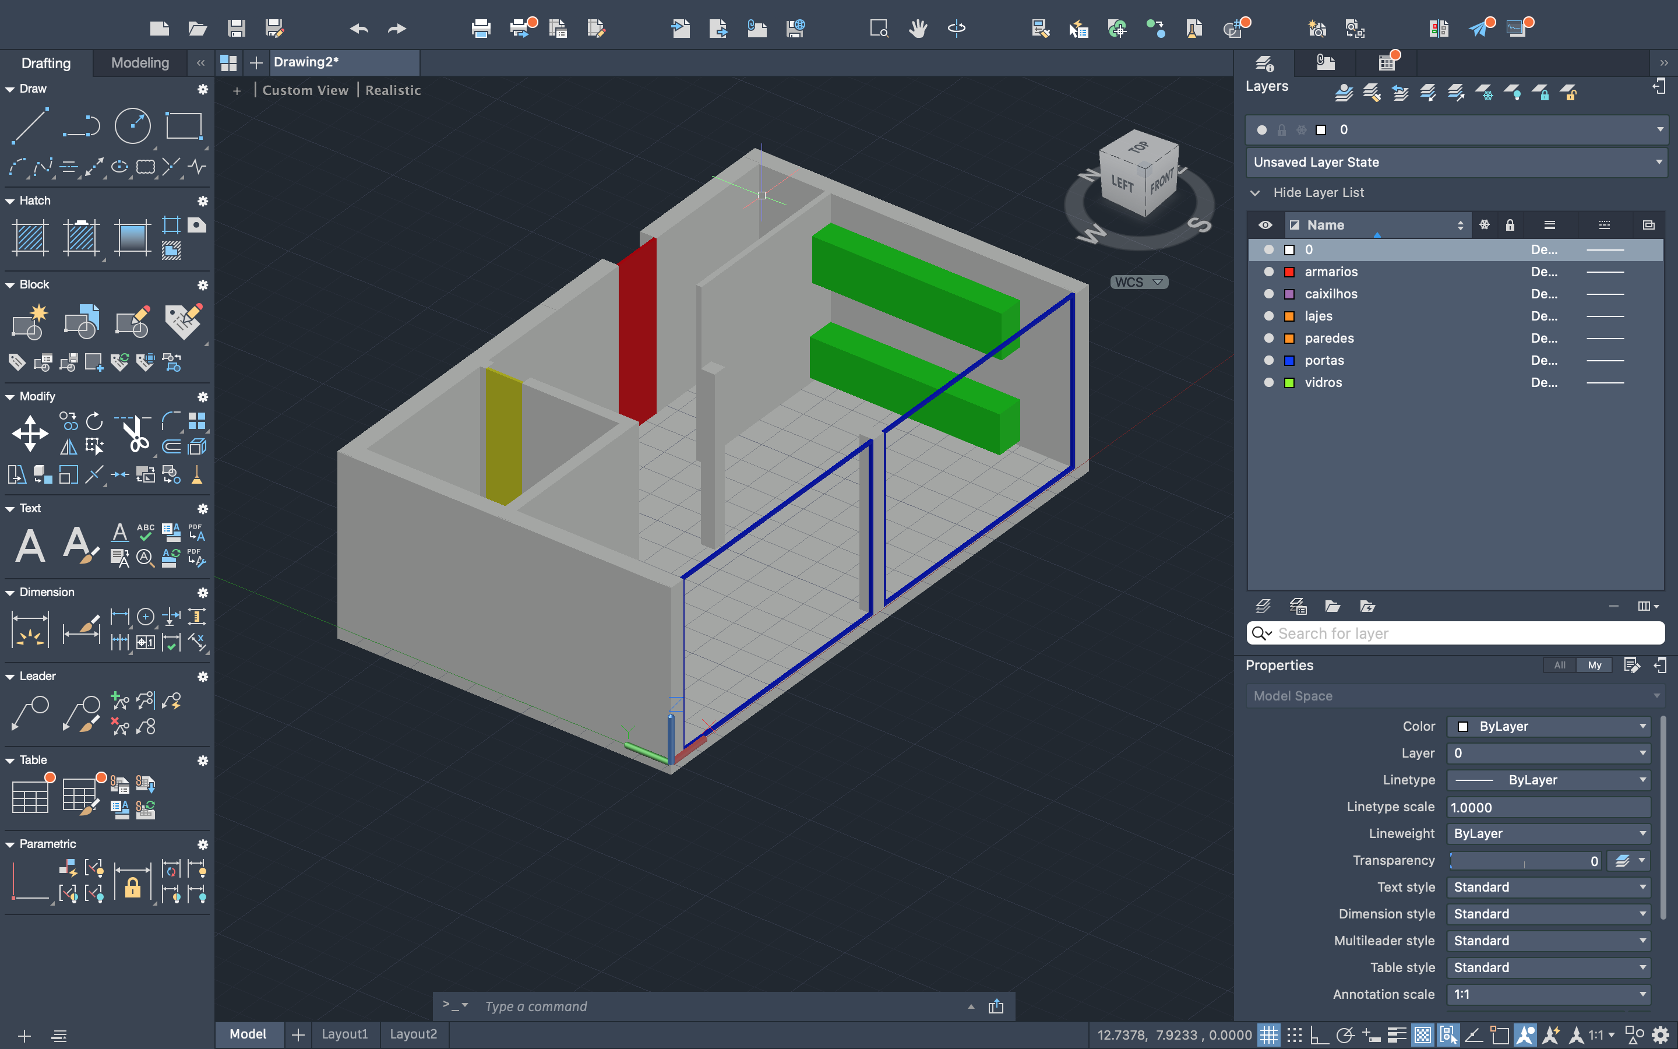Collapse the Hide Layer List expander

tap(1255, 193)
